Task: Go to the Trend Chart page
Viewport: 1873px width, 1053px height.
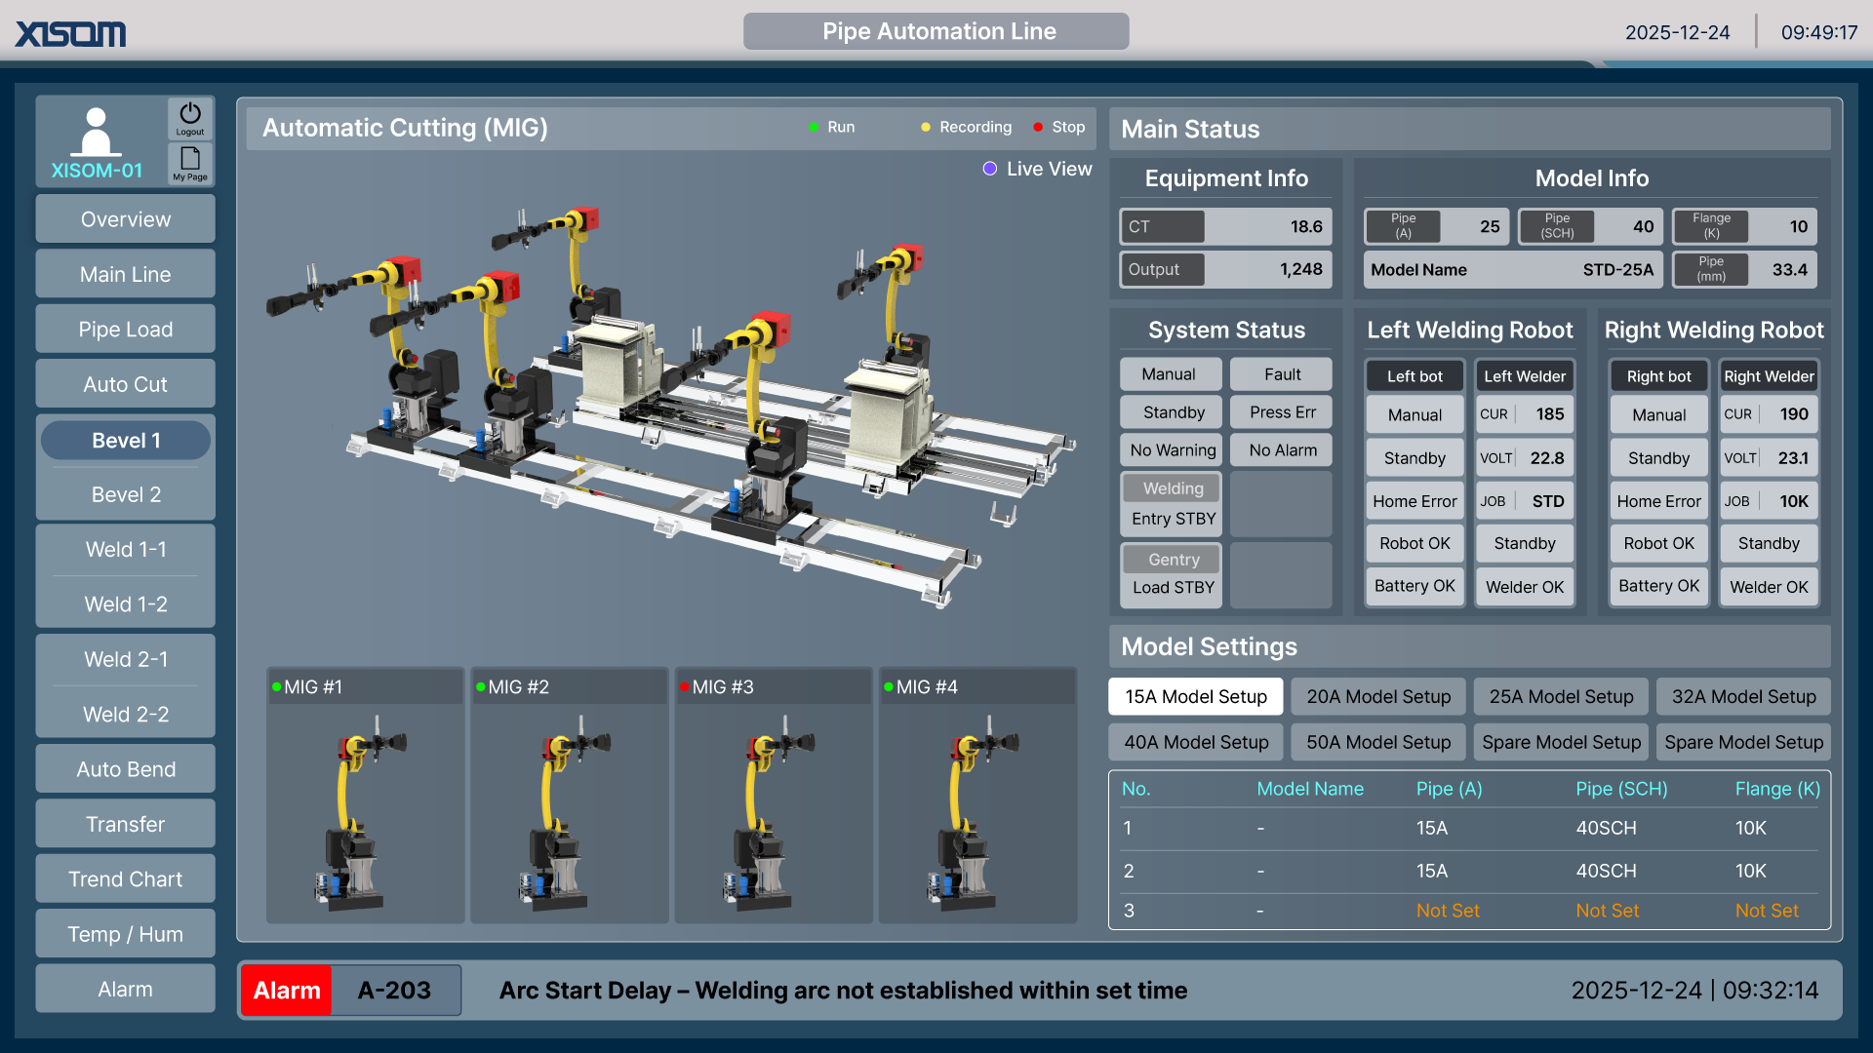Action: coord(126,879)
